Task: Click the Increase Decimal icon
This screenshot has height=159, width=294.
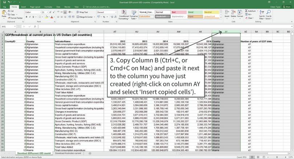Action: 111,17
